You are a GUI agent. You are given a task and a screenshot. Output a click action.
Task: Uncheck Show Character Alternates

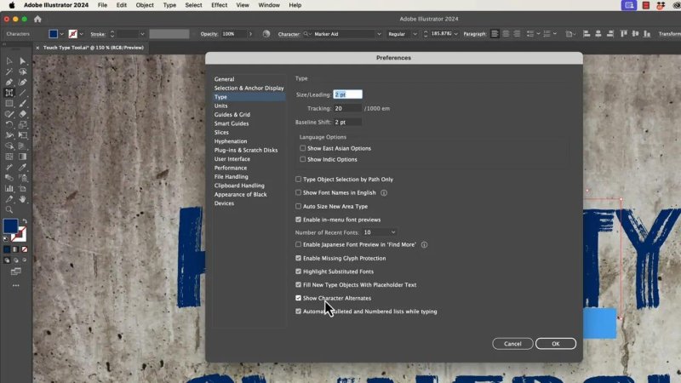pyautogui.click(x=299, y=298)
